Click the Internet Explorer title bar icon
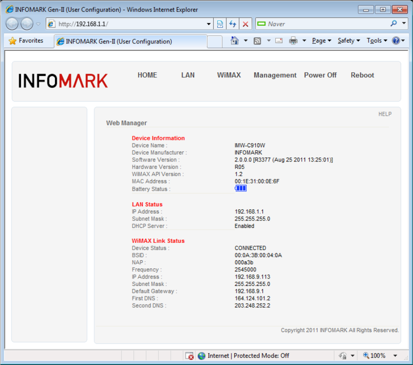This screenshot has width=413, height=365. (x=10, y=10)
